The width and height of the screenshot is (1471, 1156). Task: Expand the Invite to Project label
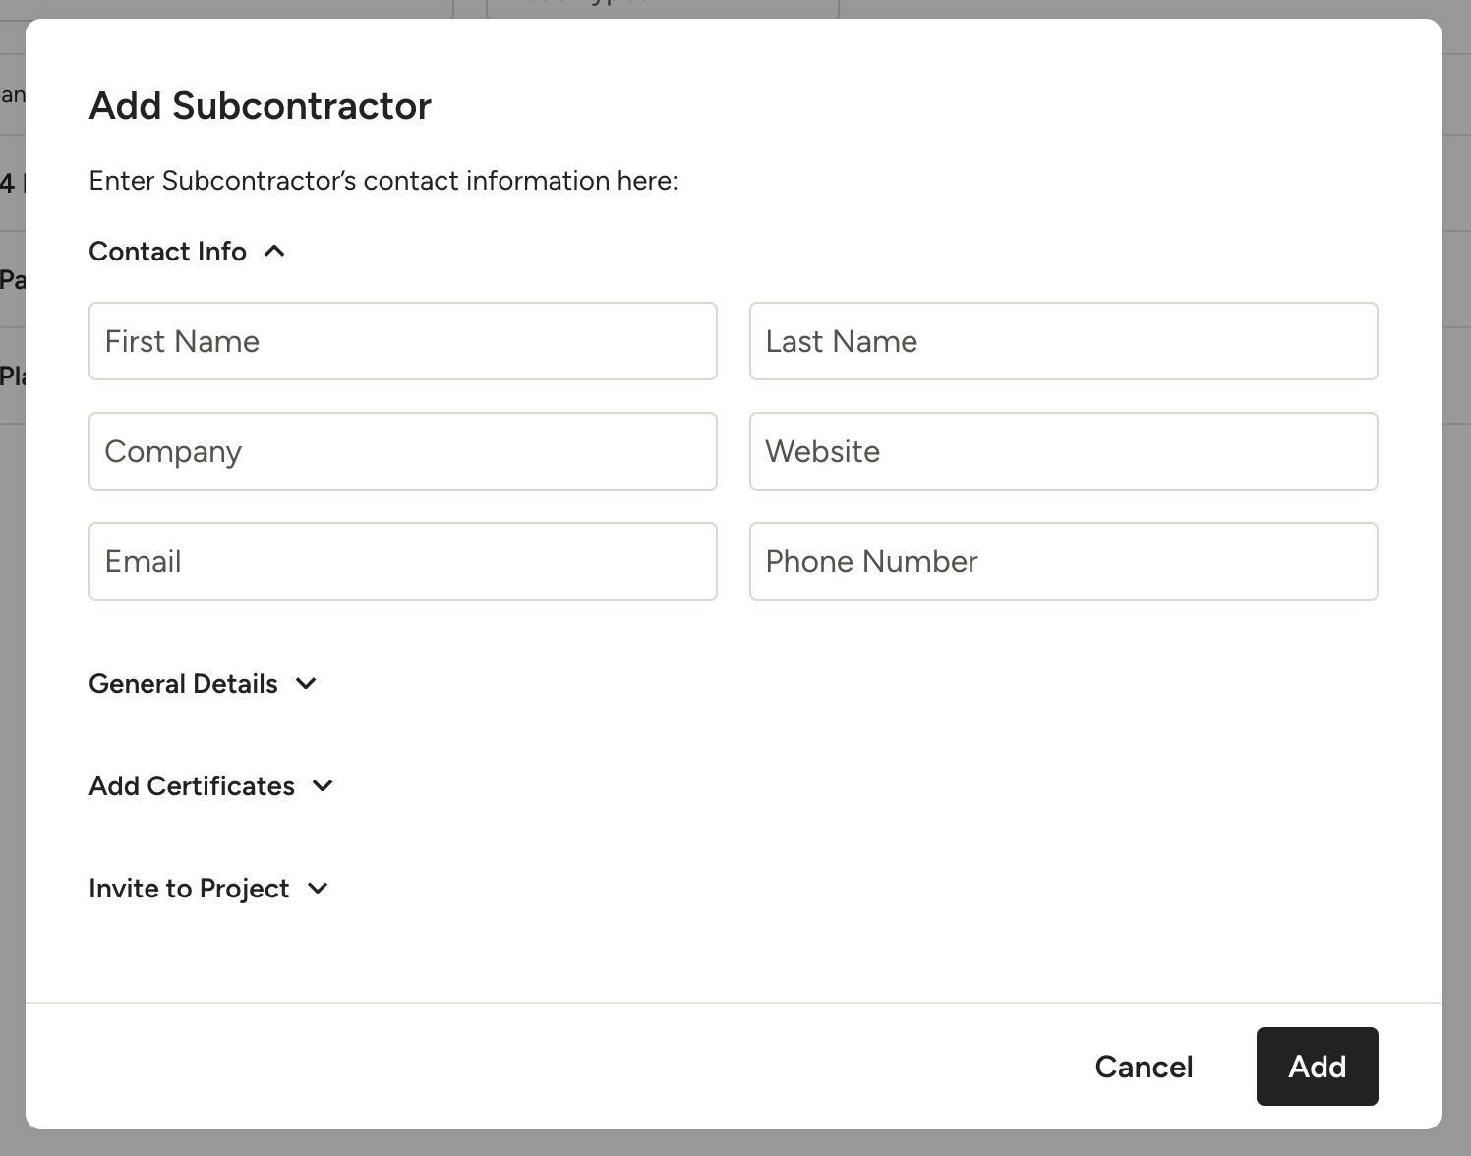tap(189, 889)
